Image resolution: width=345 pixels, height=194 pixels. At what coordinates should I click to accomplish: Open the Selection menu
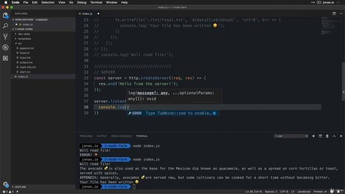click(x=48, y=2)
